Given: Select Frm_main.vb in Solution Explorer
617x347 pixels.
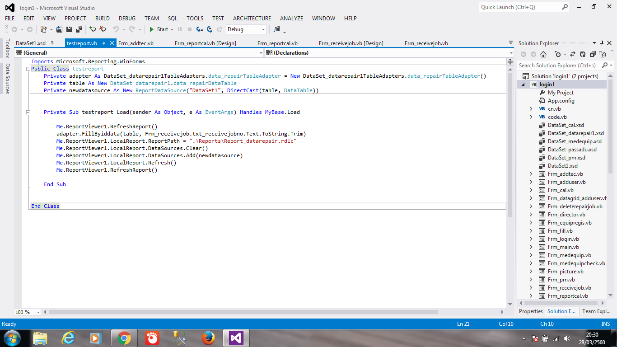Looking at the screenshot, I should coord(563,247).
